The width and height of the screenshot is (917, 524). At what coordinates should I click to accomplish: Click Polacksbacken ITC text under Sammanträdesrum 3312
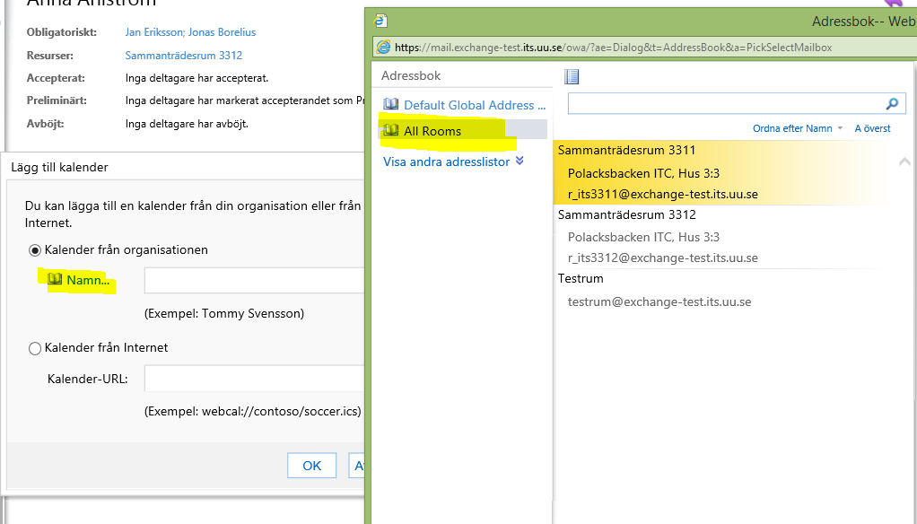(643, 237)
